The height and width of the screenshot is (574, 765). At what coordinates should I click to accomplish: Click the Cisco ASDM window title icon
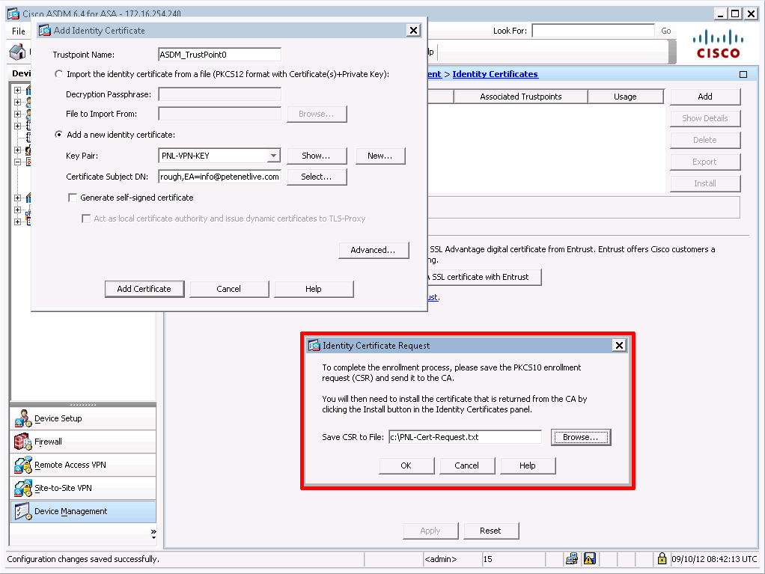[x=13, y=13]
